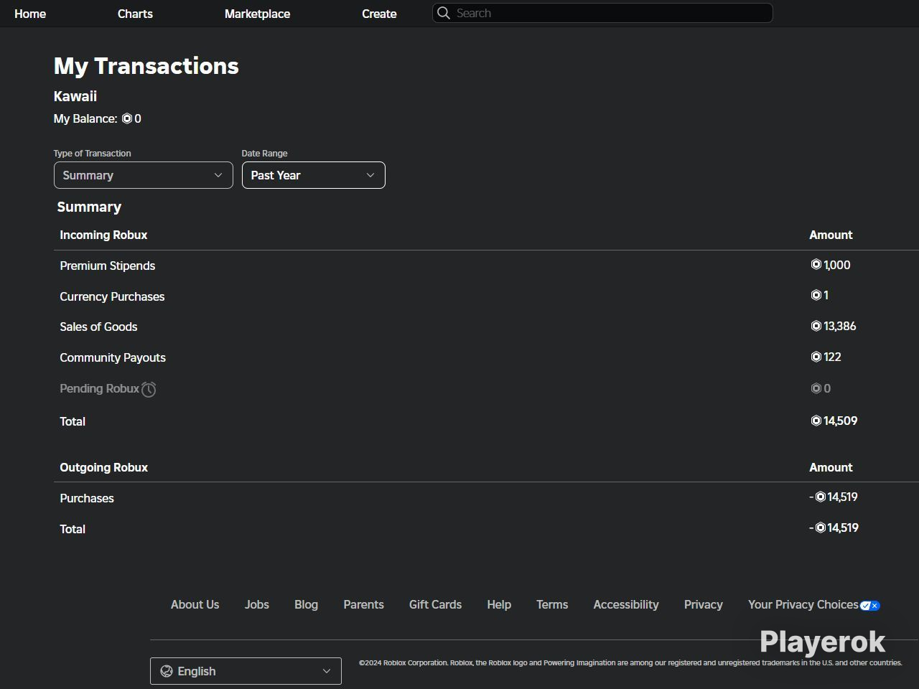919x689 pixels.
Task: Click the 13,386 Sales of Goods amount
Action: 840,326
